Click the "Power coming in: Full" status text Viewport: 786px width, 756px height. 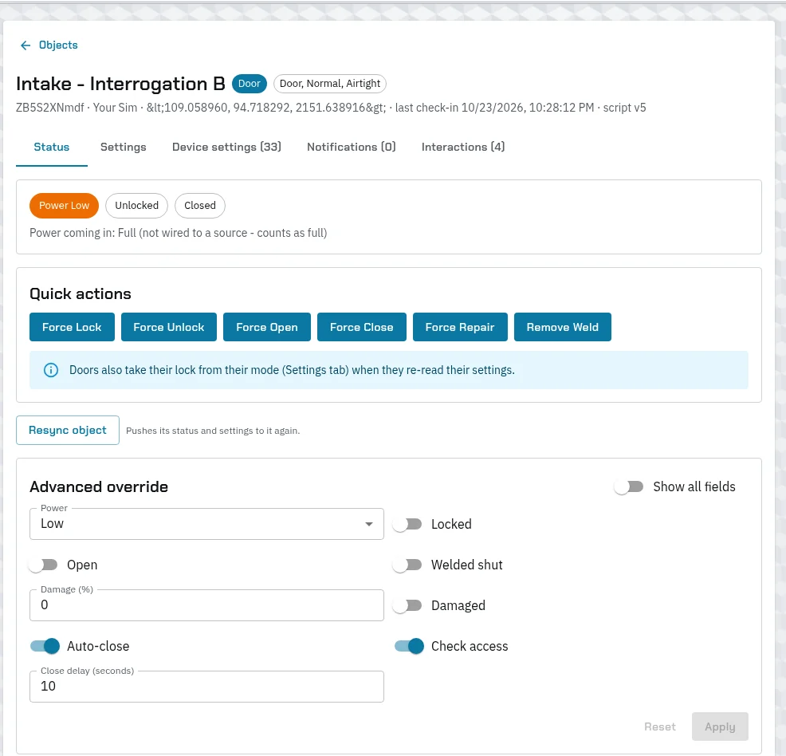pos(179,233)
